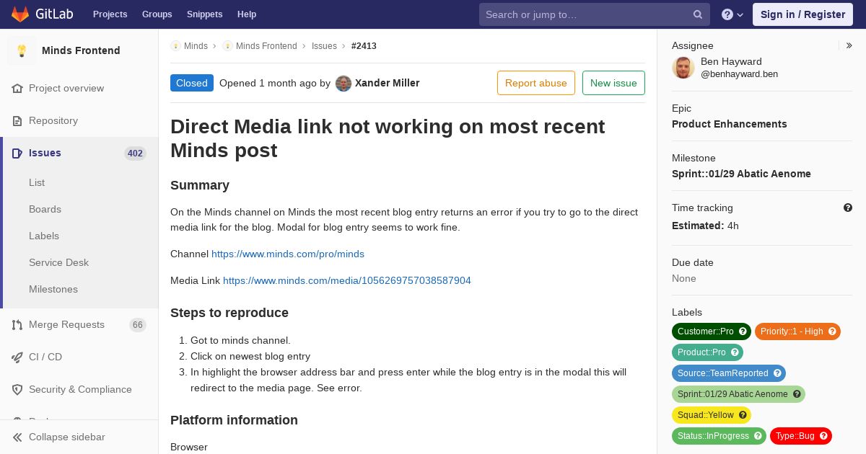Open the Snippets menu item
Image resolution: width=866 pixels, height=454 pixels.
tap(204, 14)
